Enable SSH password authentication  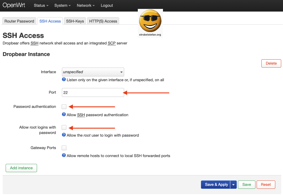click(x=64, y=106)
